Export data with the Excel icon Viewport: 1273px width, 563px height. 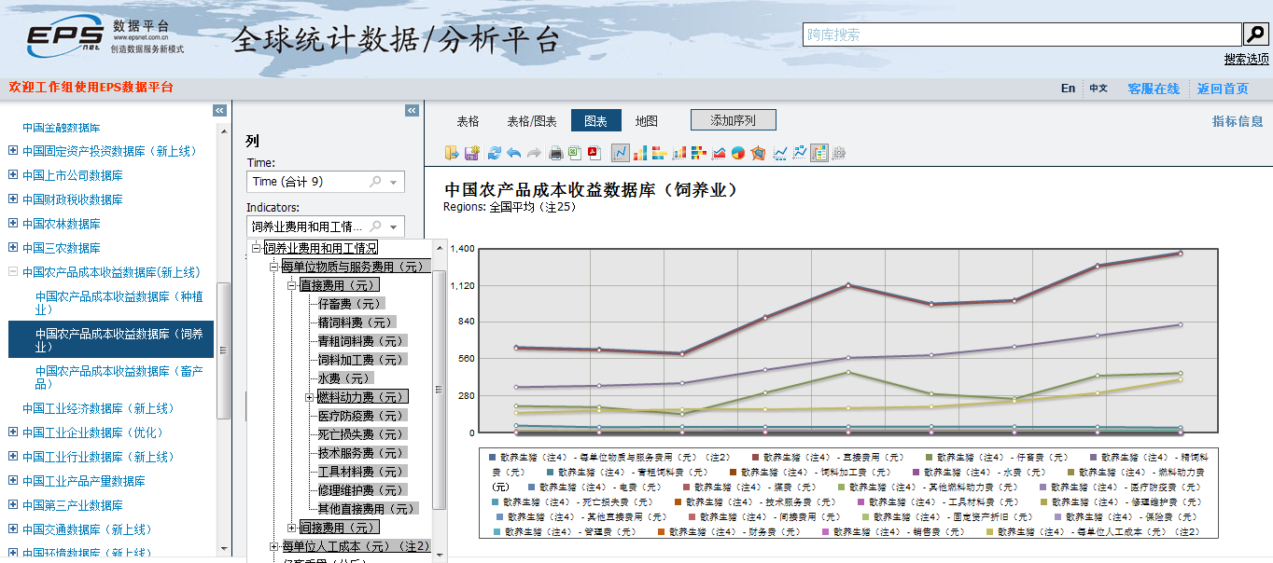point(575,153)
